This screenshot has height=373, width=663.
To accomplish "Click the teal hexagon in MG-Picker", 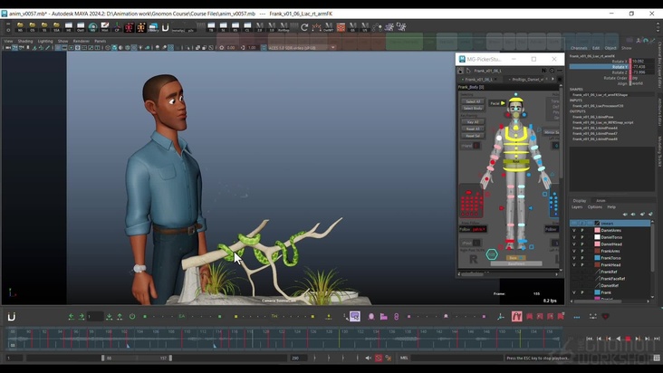I will 492,254.
